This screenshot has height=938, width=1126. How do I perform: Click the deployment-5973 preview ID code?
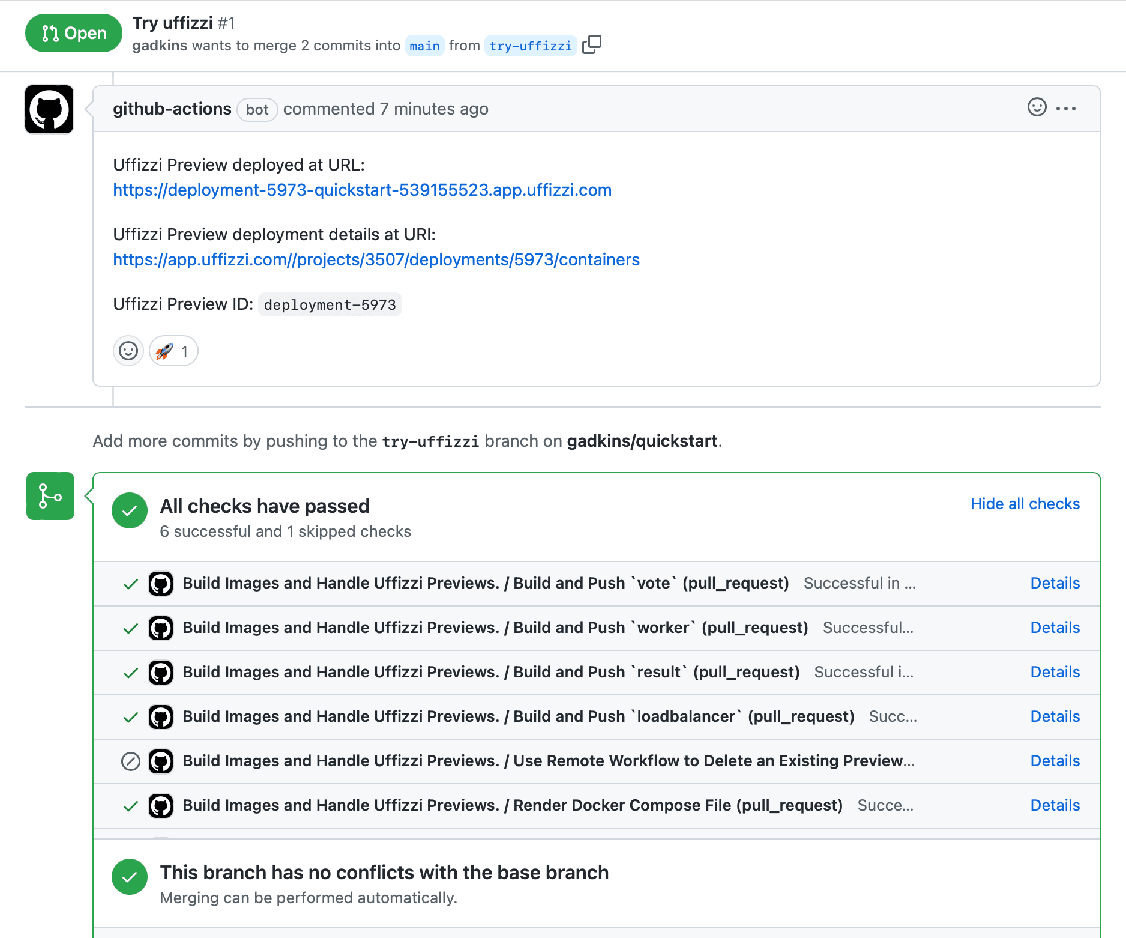point(330,304)
